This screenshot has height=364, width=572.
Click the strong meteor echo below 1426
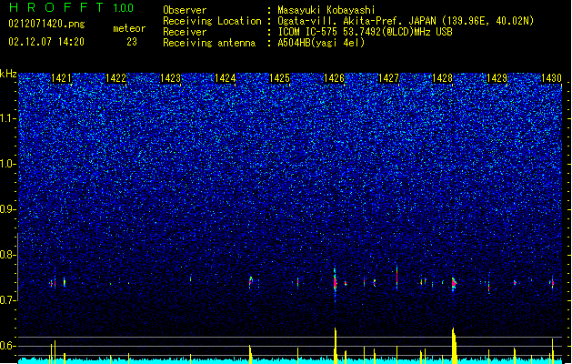click(x=335, y=283)
